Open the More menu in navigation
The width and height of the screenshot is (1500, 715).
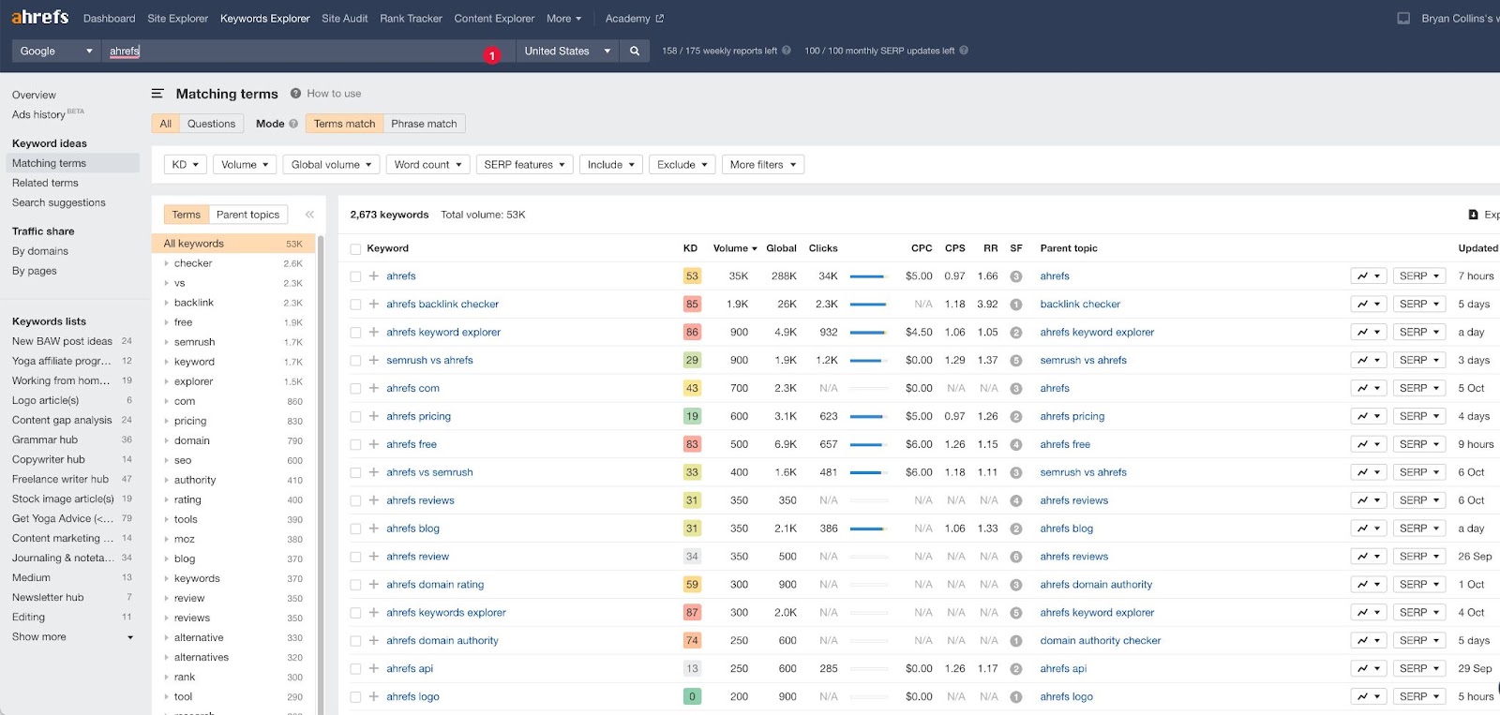click(x=564, y=19)
